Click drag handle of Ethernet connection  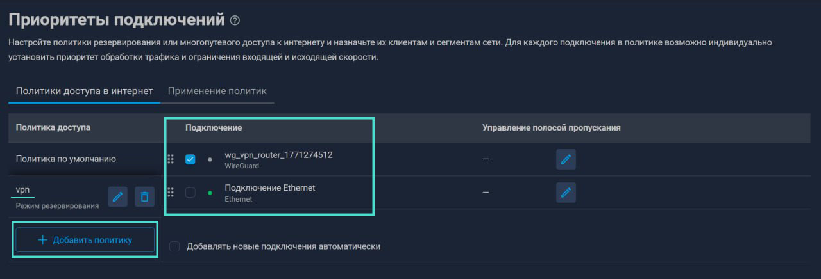[171, 192]
